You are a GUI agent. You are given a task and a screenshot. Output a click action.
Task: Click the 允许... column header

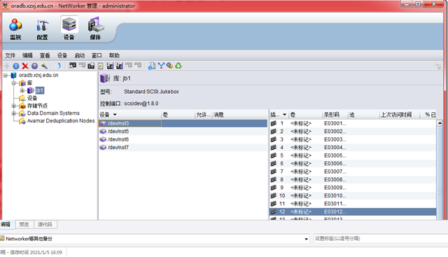(x=203, y=115)
